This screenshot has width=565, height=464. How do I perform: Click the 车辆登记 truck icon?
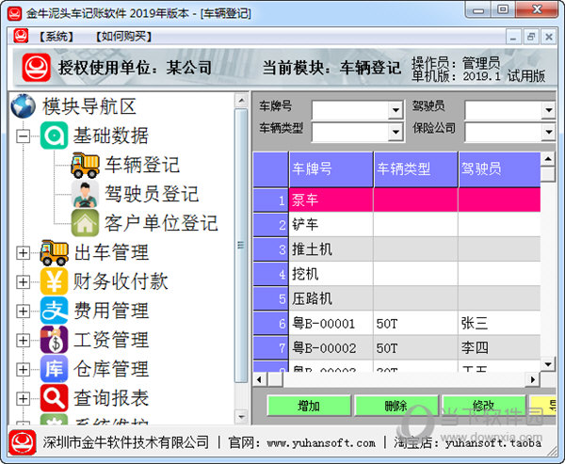point(85,165)
